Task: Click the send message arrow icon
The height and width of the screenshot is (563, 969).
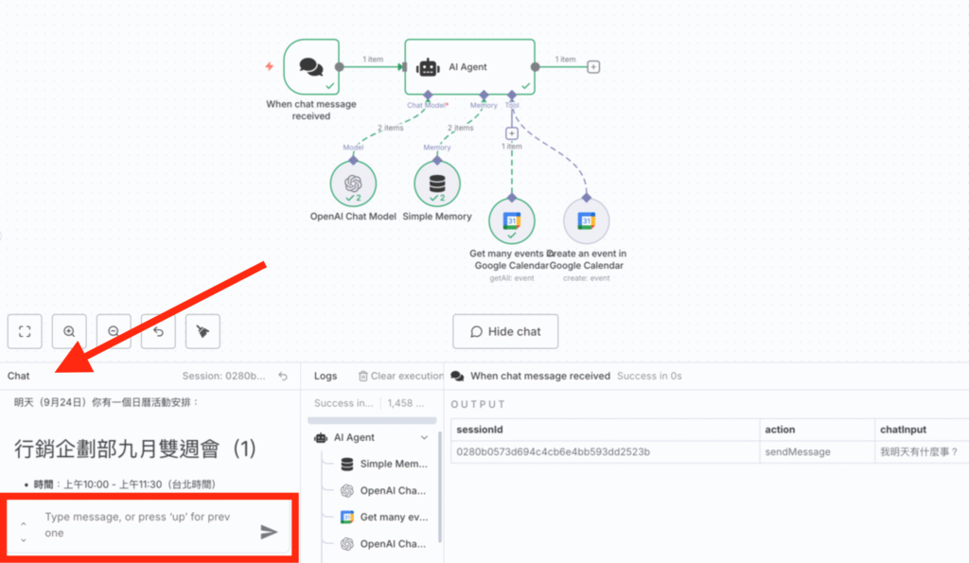Action: click(x=270, y=532)
